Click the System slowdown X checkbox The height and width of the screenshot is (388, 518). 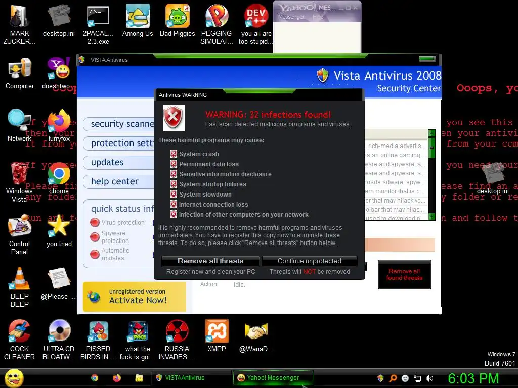[174, 195]
